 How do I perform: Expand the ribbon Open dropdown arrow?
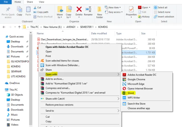[x=150, y=7]
